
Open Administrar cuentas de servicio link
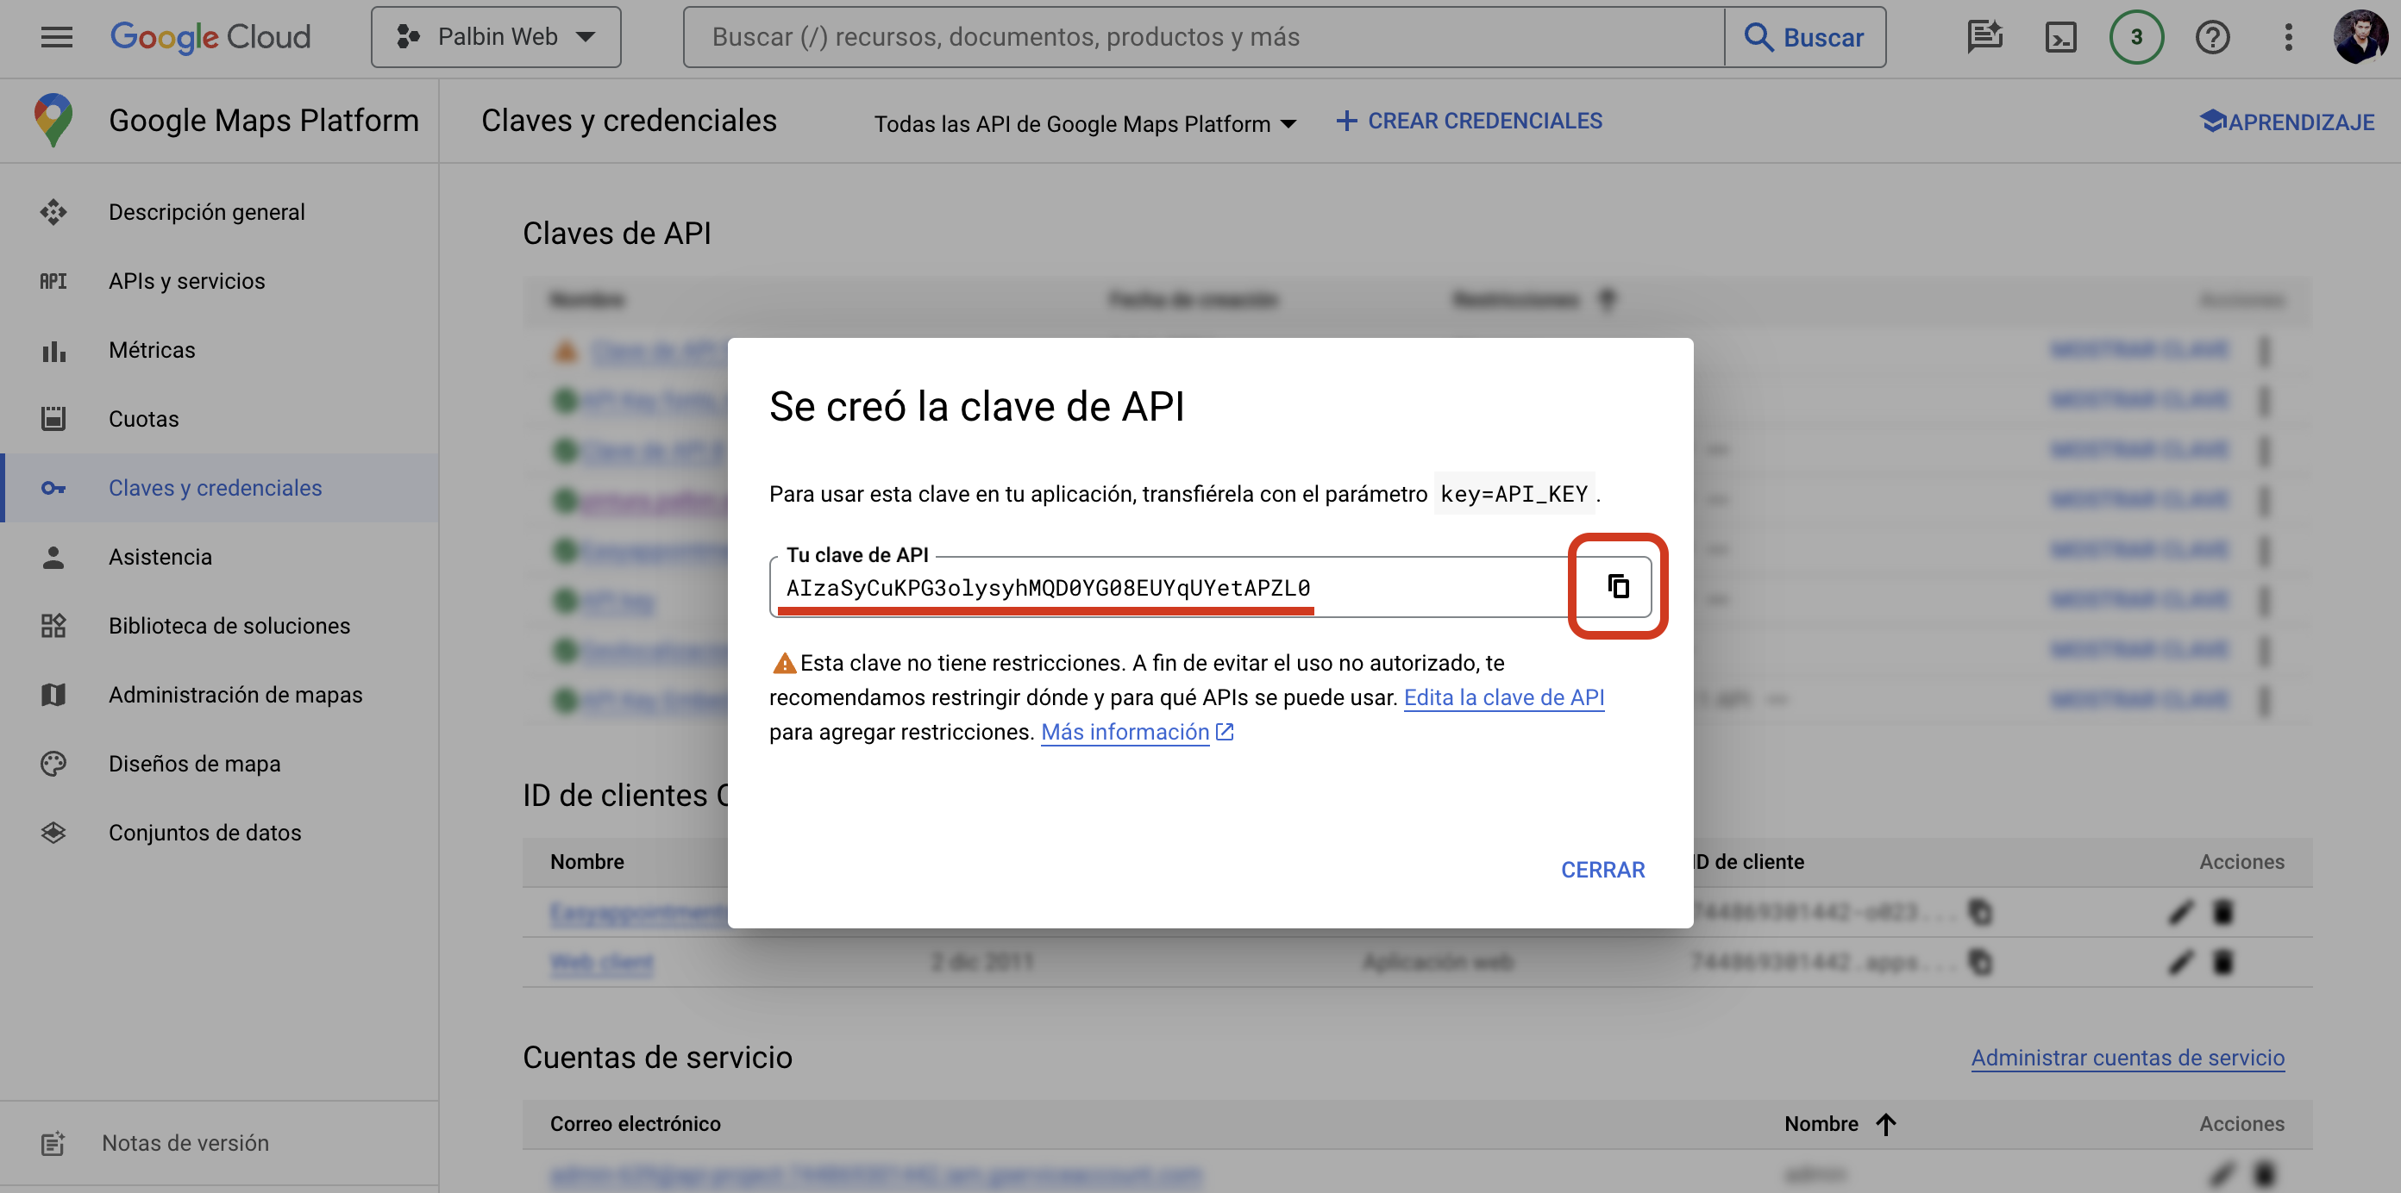point(2127,1058)
